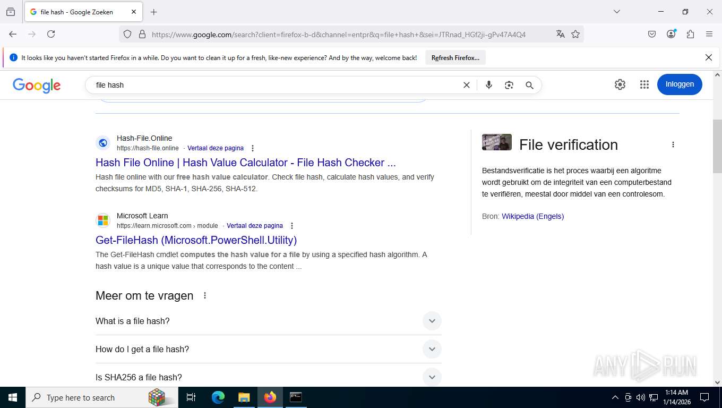Click the Inloggen sign-in button
Screen dimensions: 722x408
click(680, 84)
